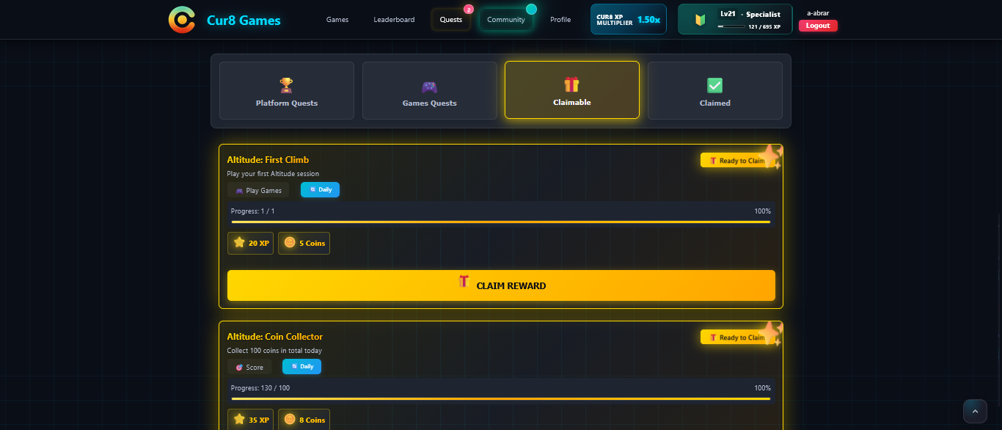Click the CUR8 XP Multiplier 1.50x box
Image resolution: width=1002 pixels, height=430 pixels.
coord(629,19)
